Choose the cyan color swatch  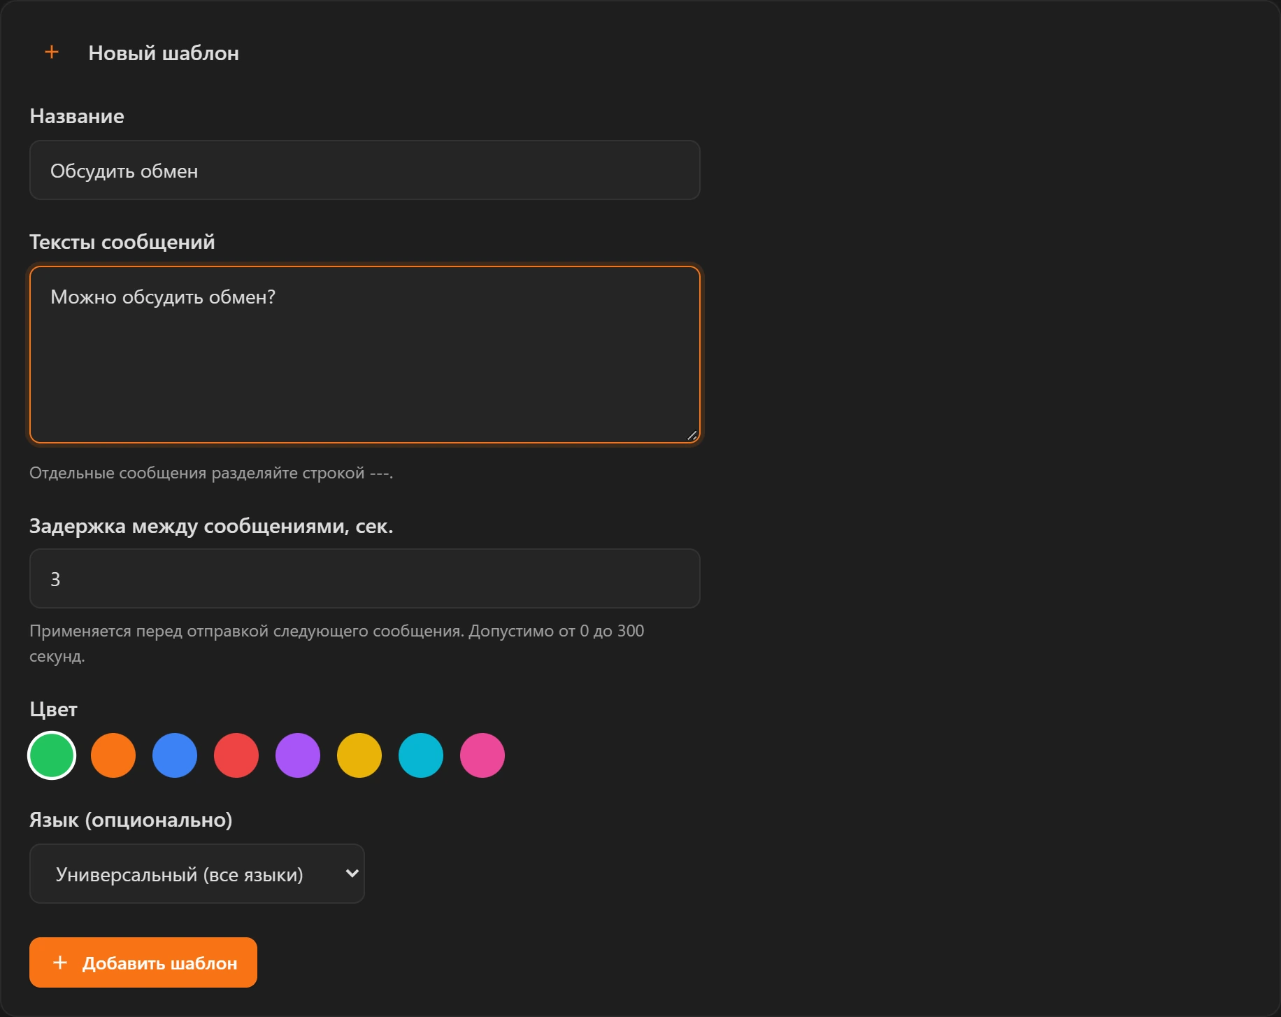coord(421,755)
